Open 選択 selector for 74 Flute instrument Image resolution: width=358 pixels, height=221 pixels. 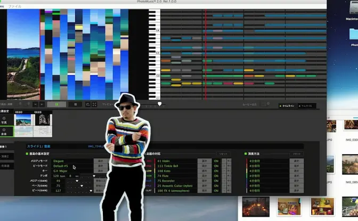pos(204,175)
